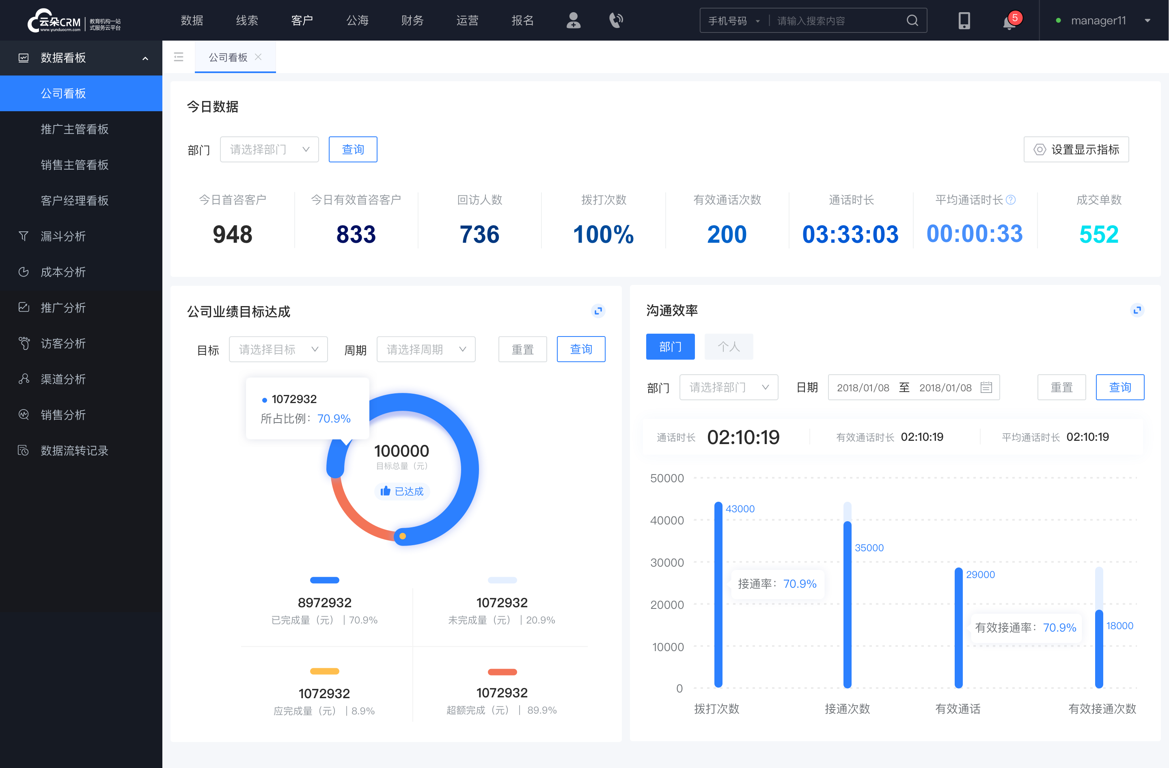Open the 部门 department dropdown filter
Image resolution: width=1169 pixels, height=768 pixels.
(x=268, y=148)
